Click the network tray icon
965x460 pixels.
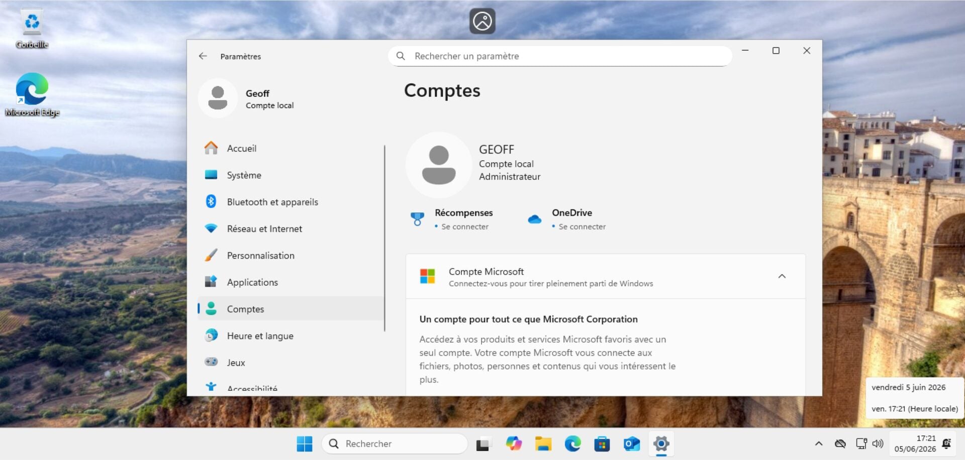coord(861,444)
